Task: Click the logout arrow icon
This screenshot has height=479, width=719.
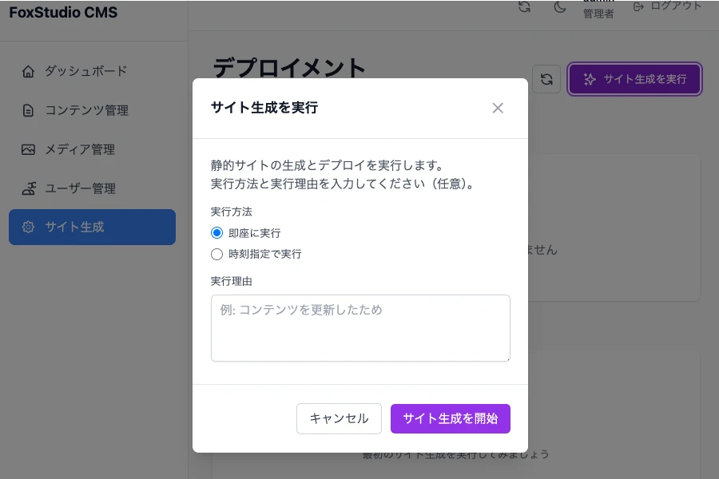Action: pos(638,6)
